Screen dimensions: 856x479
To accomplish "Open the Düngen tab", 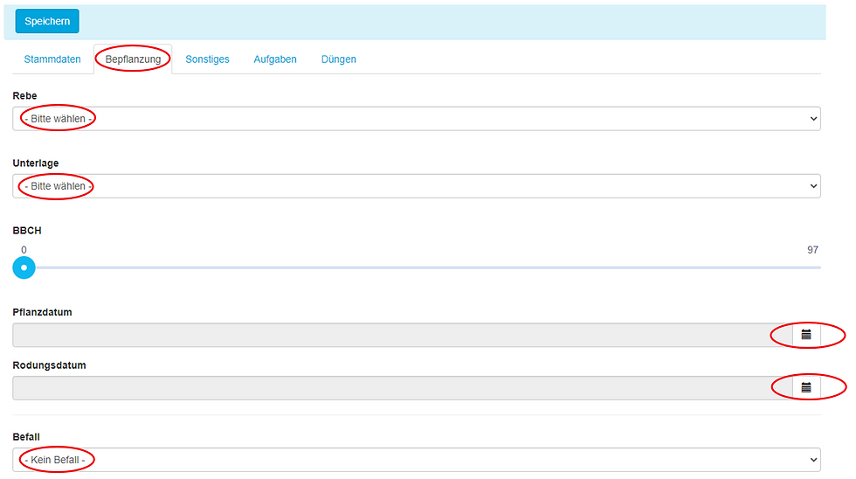I will tap(339, 59).
